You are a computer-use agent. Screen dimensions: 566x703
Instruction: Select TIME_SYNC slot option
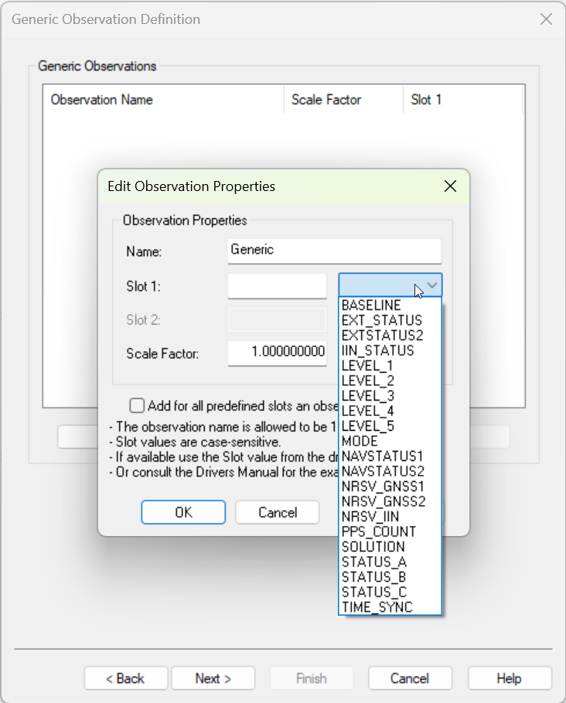click(390, 608)
